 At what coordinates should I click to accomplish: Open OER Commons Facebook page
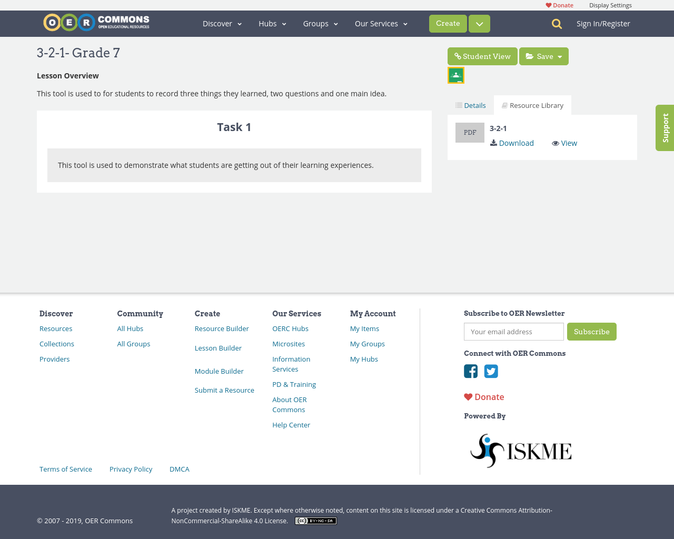click(470, 371)
